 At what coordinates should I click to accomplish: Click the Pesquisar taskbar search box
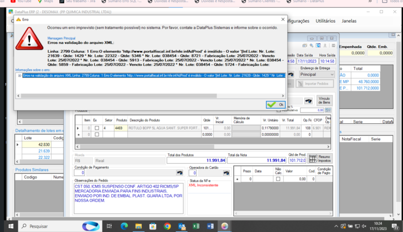pos(59,226)
